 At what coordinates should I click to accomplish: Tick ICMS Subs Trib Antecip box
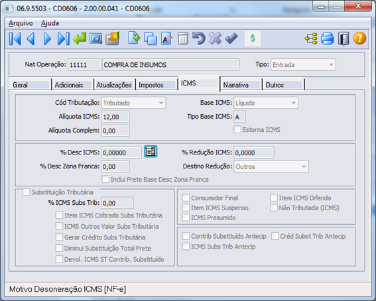pyautogui.click(x=186, y=247)
